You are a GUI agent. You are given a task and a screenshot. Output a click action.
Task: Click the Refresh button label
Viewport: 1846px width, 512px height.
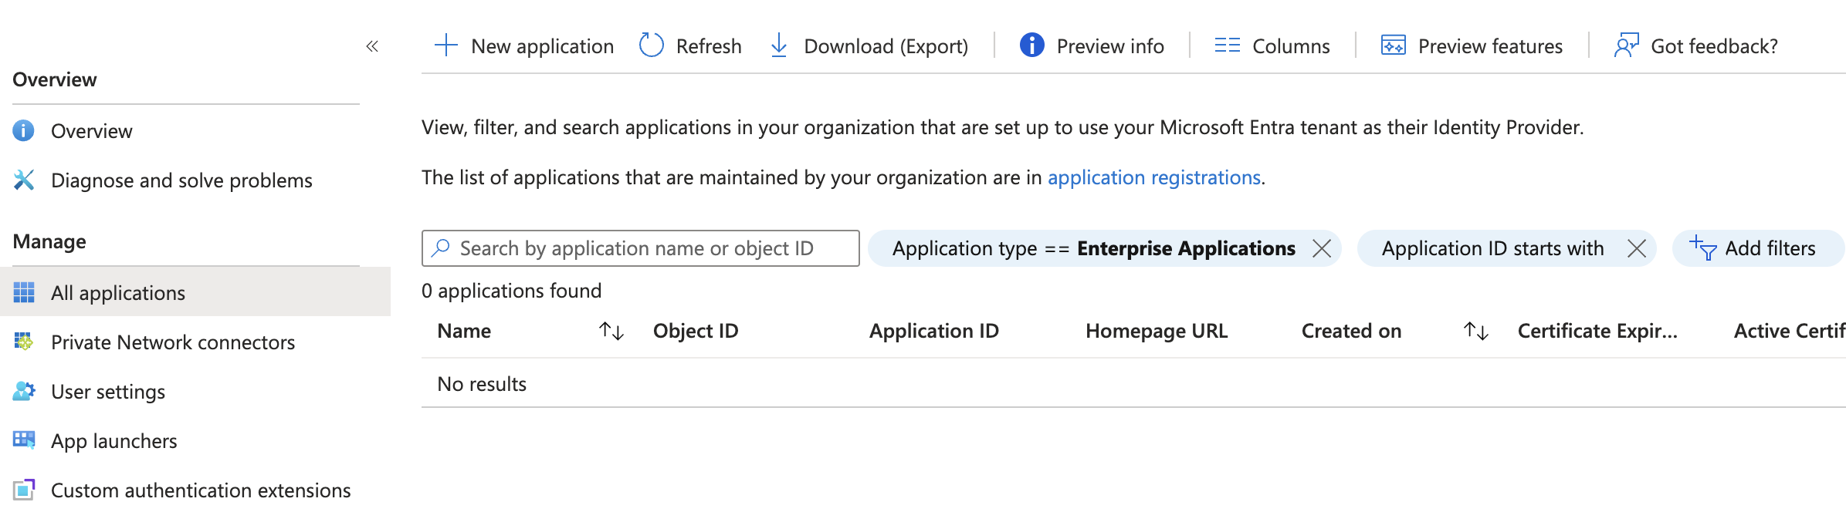pos(709,46)
